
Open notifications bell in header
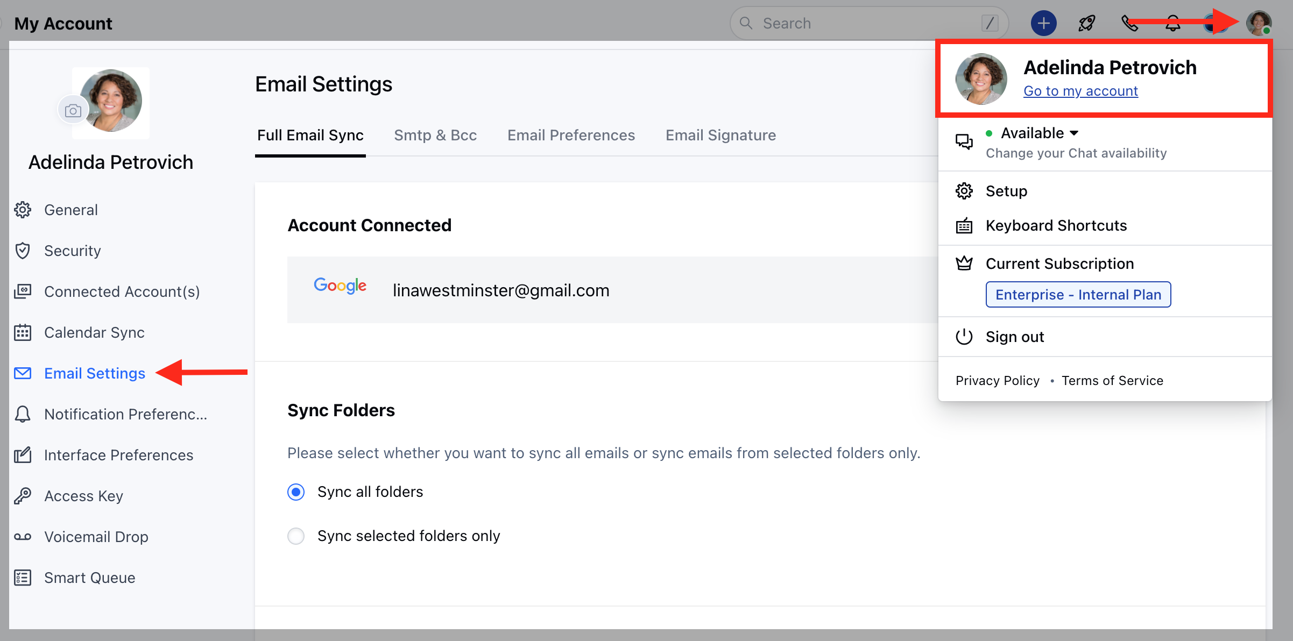tap(1173, 23)
